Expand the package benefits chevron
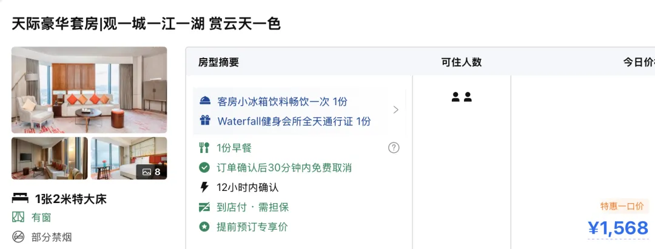Screen dimensions: 655x249 (395, 110)
